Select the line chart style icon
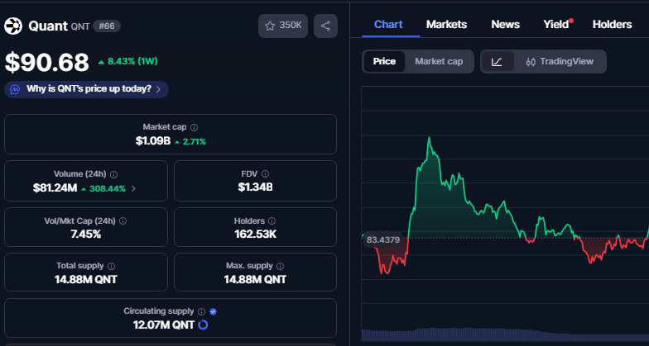649x346 pixels. (498, 61)
